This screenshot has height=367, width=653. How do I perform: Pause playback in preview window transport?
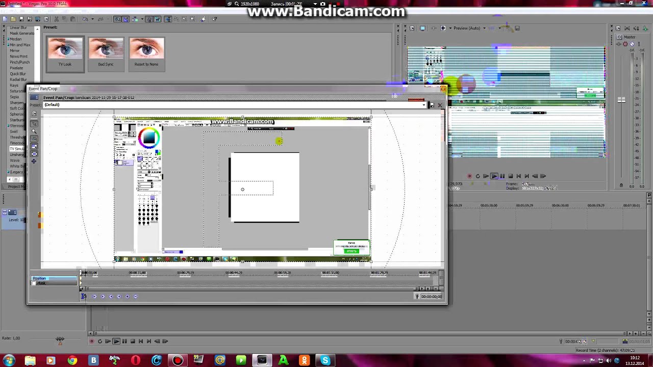click(x=502, y=176)
